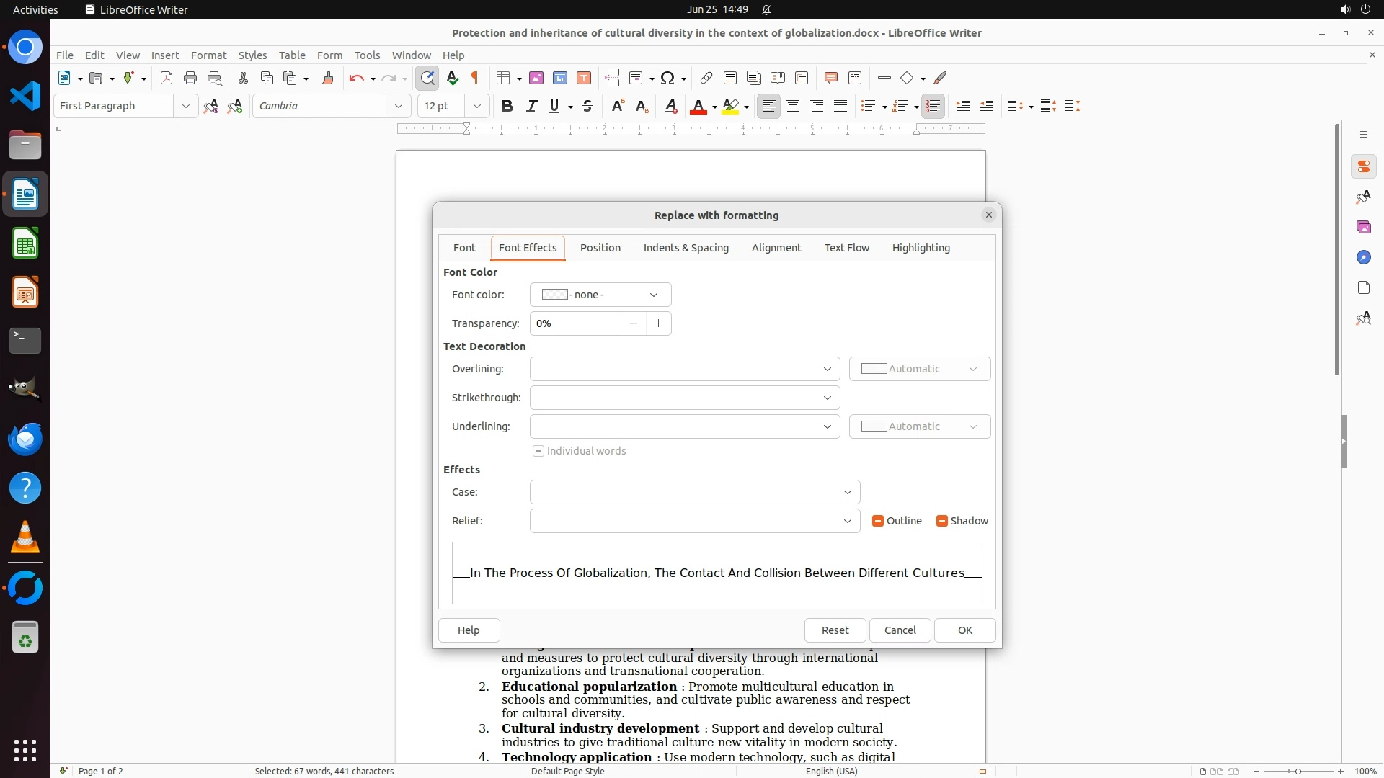
Task: Click the OK button
Action: [x=964, y=630]
